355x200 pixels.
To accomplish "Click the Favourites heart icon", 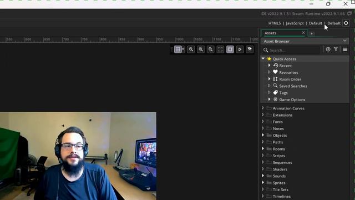I will [x=275, y=72].
